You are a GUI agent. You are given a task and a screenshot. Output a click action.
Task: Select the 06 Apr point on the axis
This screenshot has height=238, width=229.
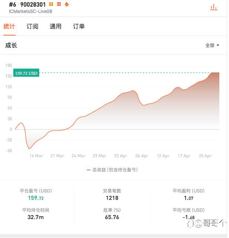tap(142, 156)
